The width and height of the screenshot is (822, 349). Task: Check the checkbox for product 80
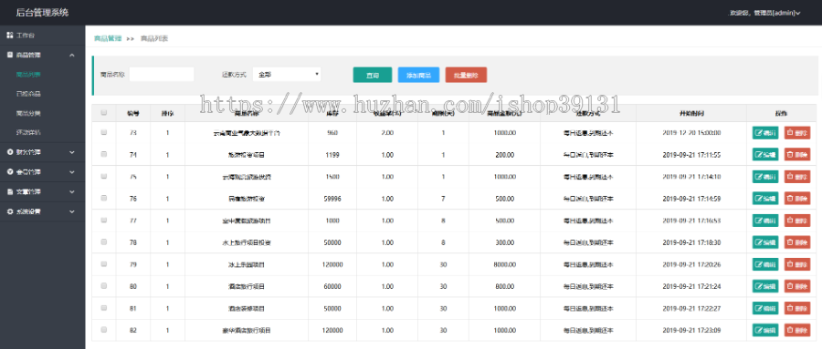[x=104, y=286]
